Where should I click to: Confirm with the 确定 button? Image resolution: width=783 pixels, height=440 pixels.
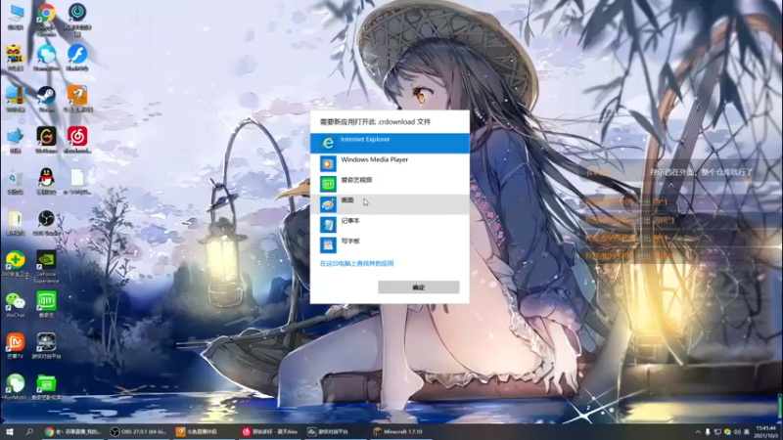(419, 287)
